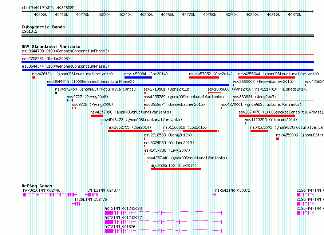Click the MAP3K10|NM_002446 gene label
Image resolution: width=324 pixels, height=235 pixels.
42,190
